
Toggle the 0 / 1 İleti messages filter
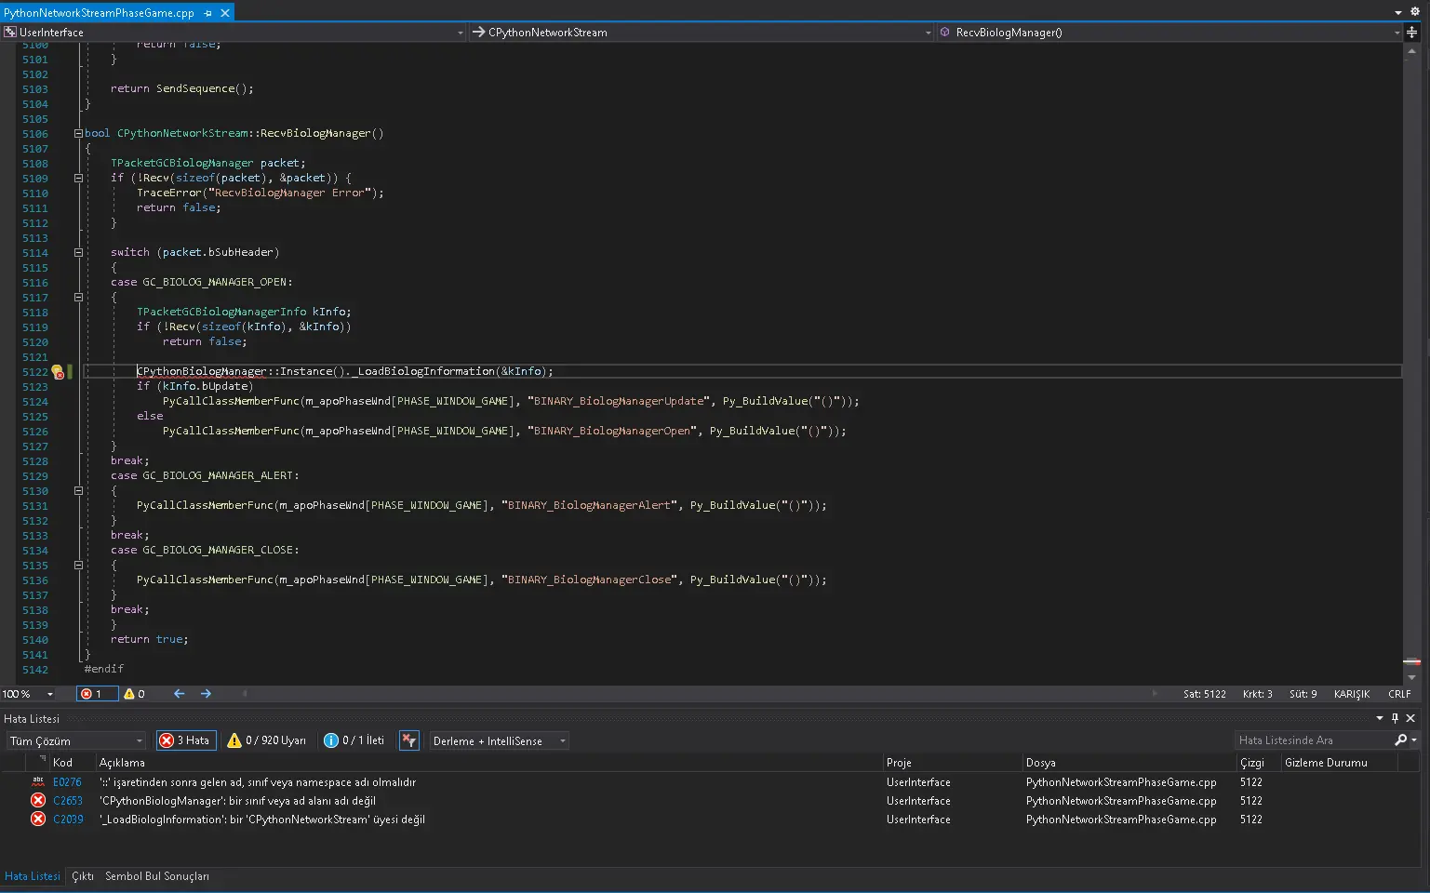coord(354,740)
